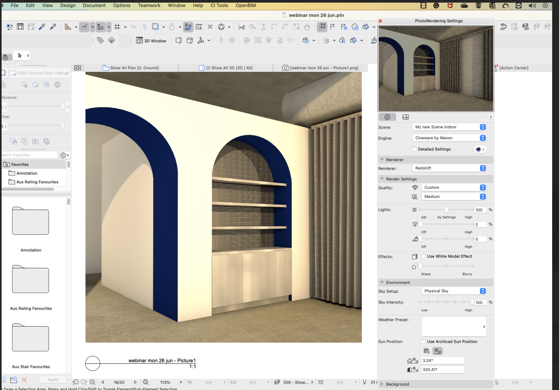Collapse the Renderer section

pos(382,160)
